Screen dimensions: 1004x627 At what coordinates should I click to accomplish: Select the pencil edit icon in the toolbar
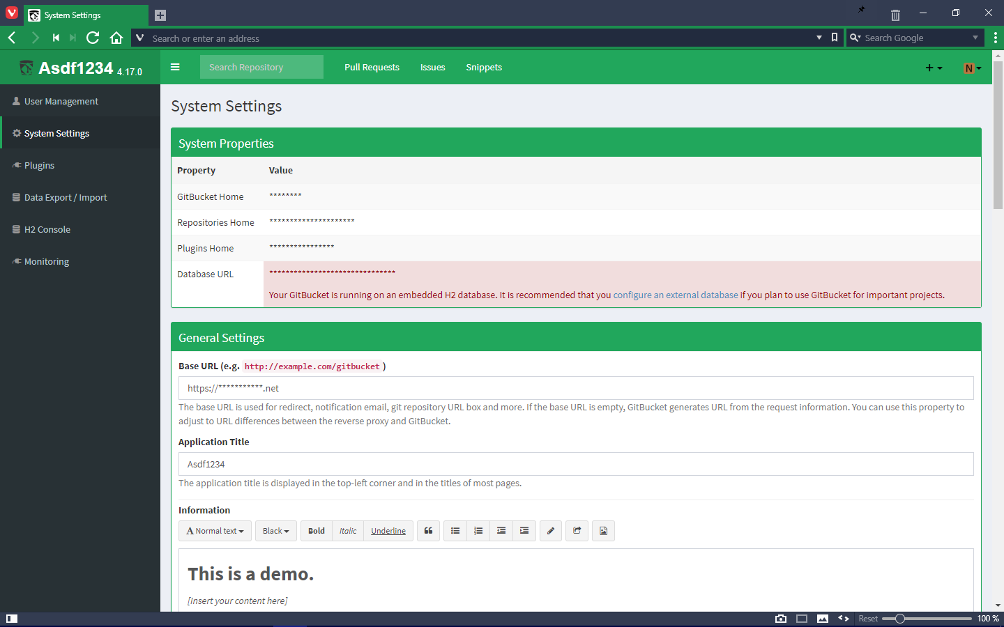550,530
